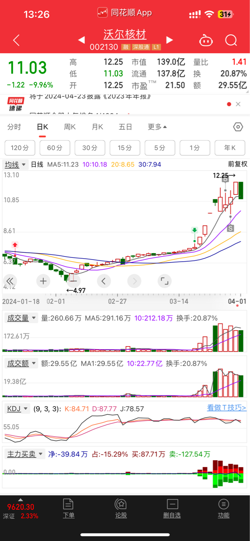The image size is (250, 541).
Task: Select the 5分 period button
Action: 160,148
